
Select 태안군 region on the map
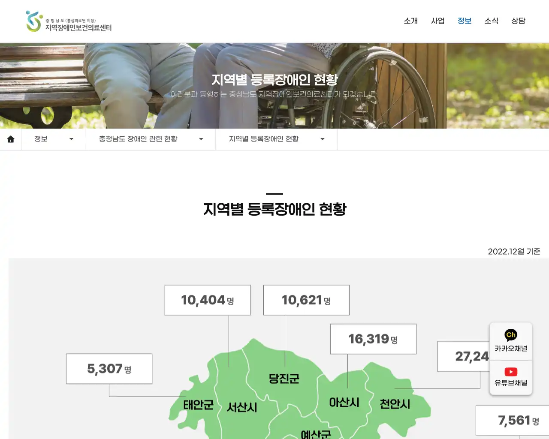point(198,405)
